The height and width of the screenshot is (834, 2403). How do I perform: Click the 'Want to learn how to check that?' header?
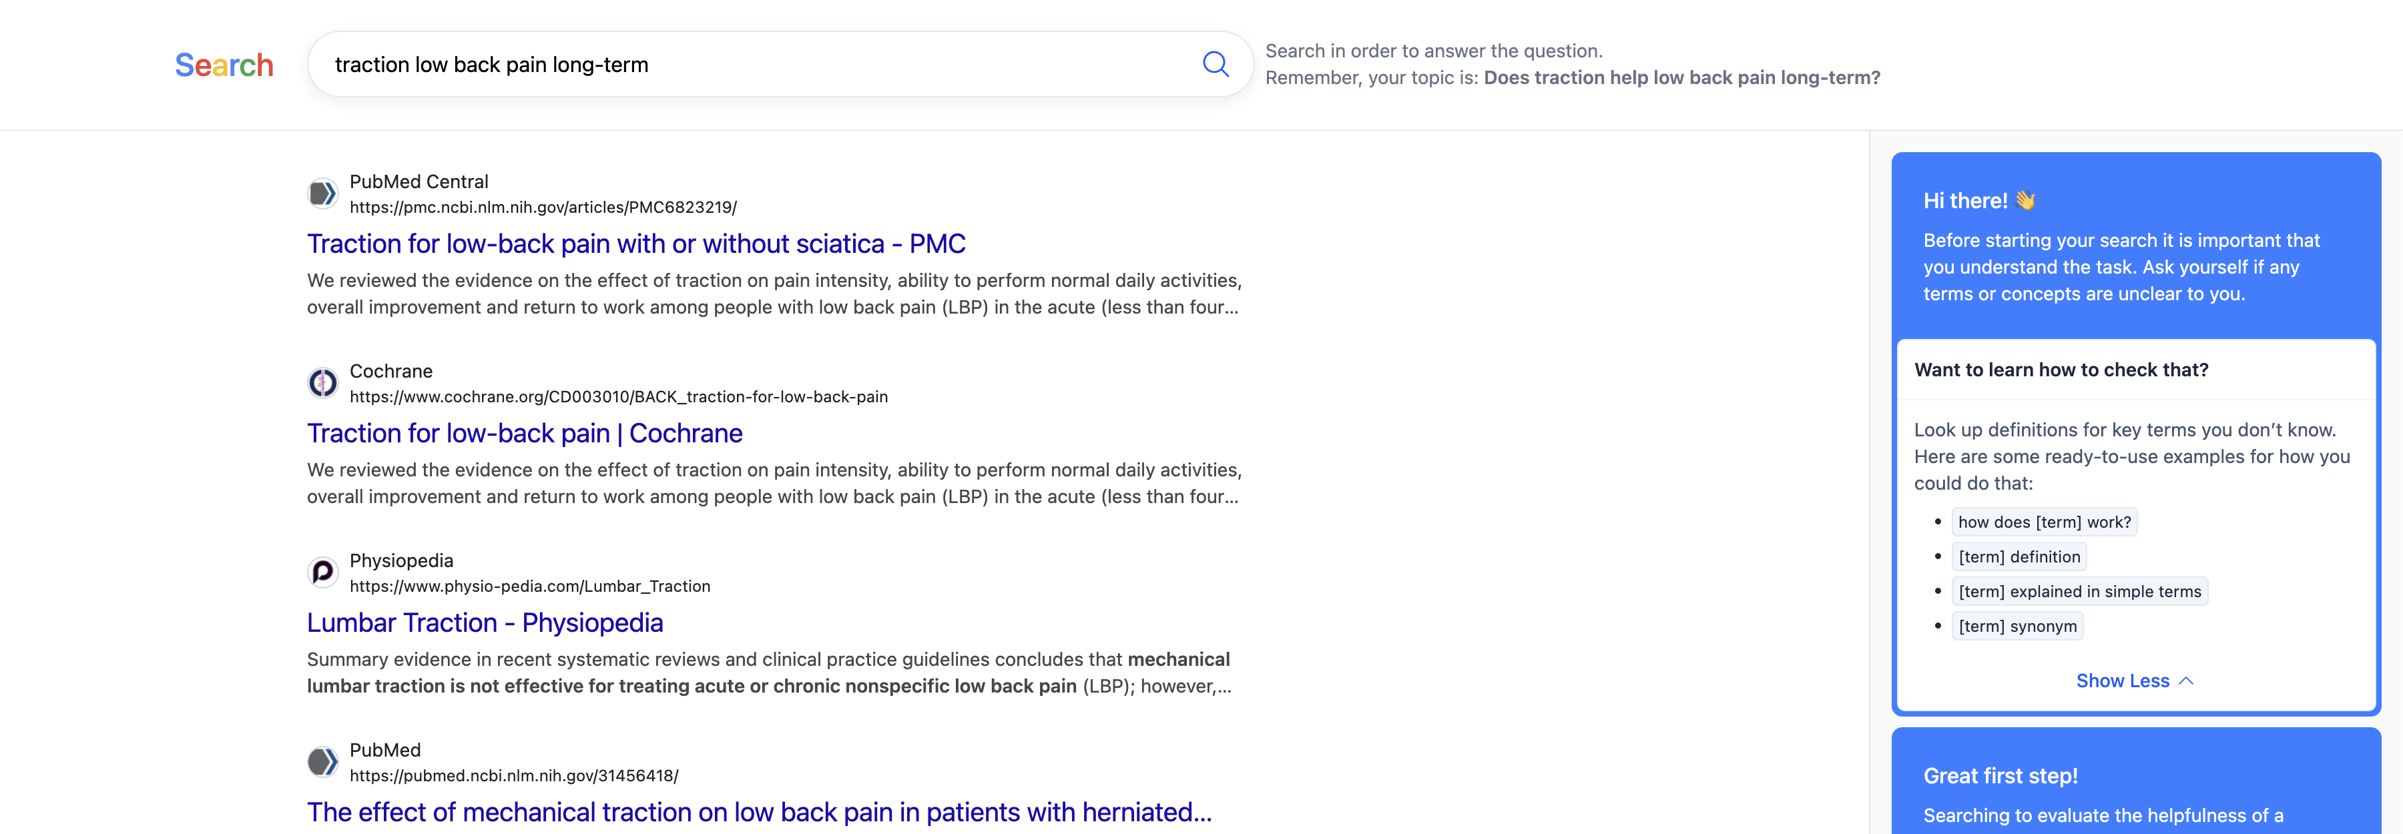2061,370
